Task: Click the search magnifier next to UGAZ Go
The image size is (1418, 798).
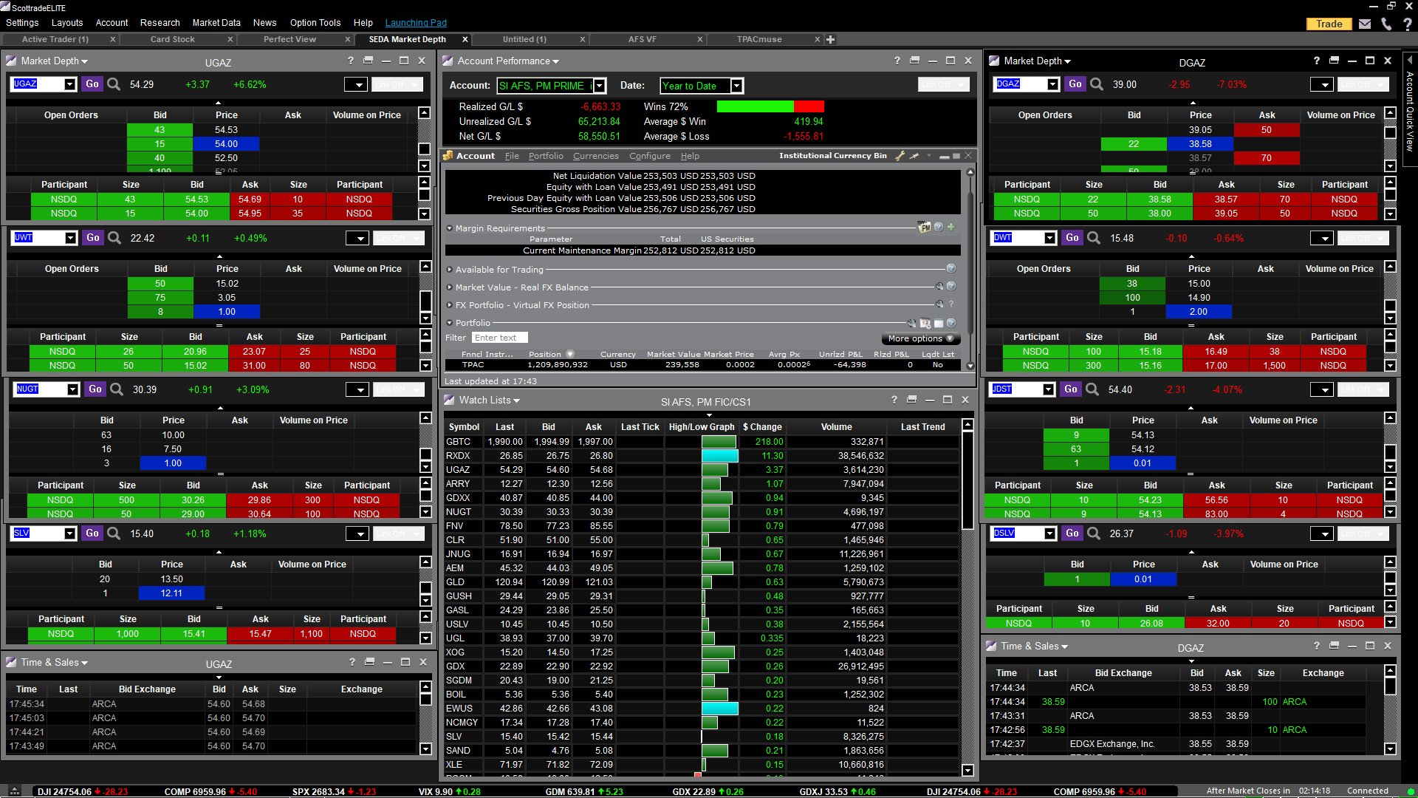Action: 114,84
